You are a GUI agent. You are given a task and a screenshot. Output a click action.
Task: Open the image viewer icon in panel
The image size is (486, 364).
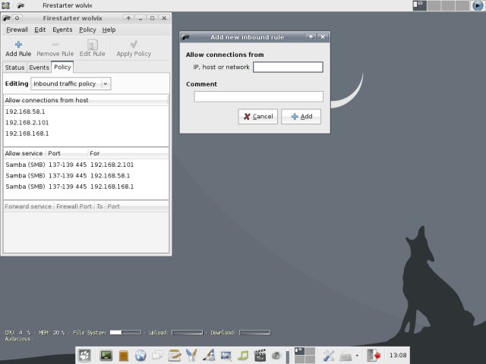pyautogui.click(x=226, y=355)
